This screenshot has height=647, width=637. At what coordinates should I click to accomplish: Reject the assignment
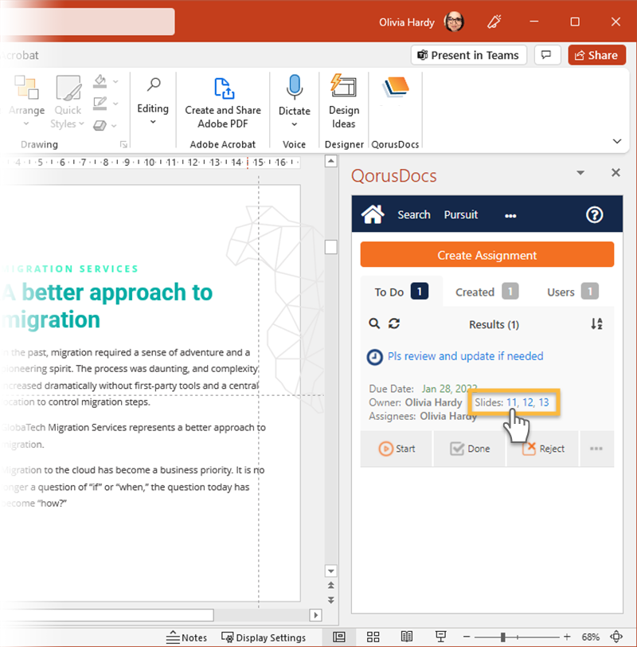542,449
